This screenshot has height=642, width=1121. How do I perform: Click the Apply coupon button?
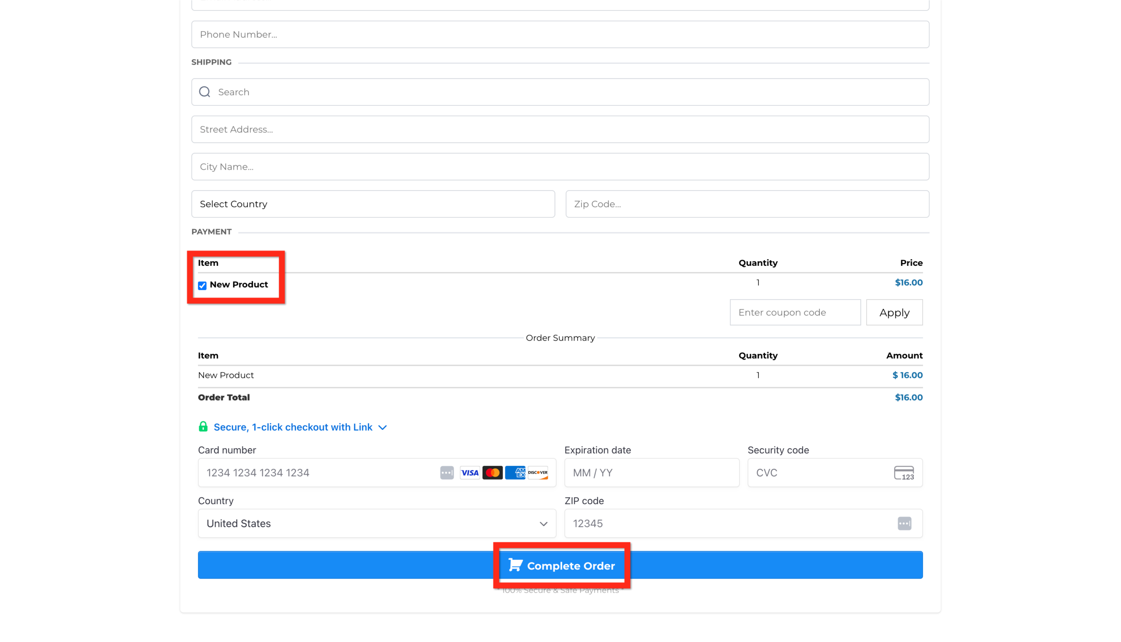click(x=894, y=312)
